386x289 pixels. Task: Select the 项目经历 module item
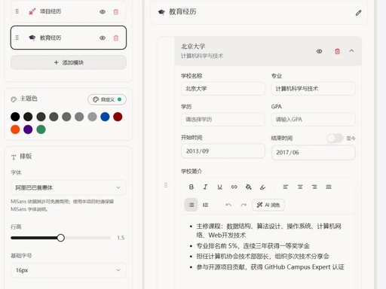68,11
